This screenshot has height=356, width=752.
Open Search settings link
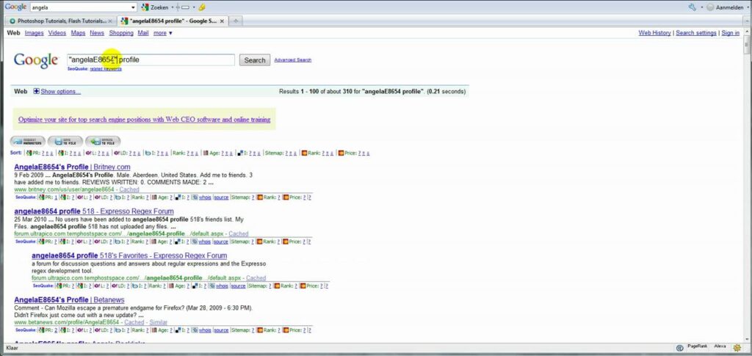pyautogui.click(x=696, y=33)
